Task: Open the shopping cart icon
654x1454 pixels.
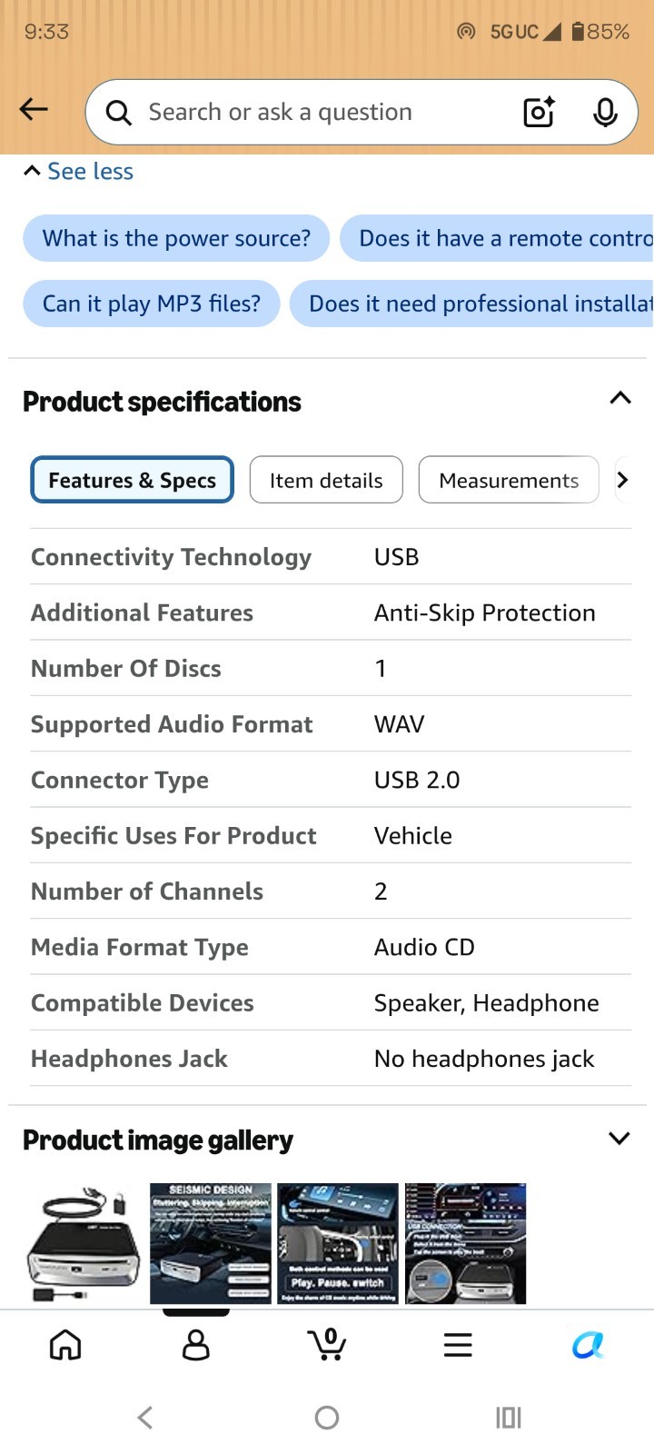Action: 327,1344
